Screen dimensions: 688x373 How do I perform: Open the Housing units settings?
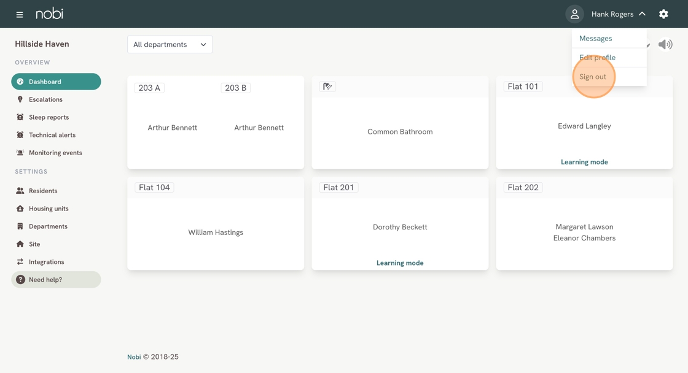pos(49,209)
